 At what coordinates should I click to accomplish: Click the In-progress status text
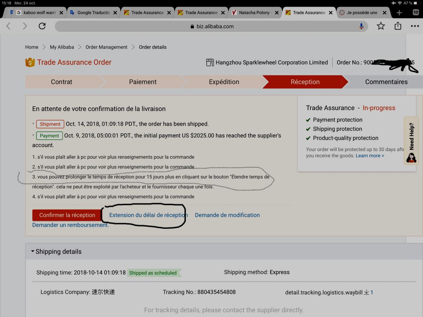(379, 108)
